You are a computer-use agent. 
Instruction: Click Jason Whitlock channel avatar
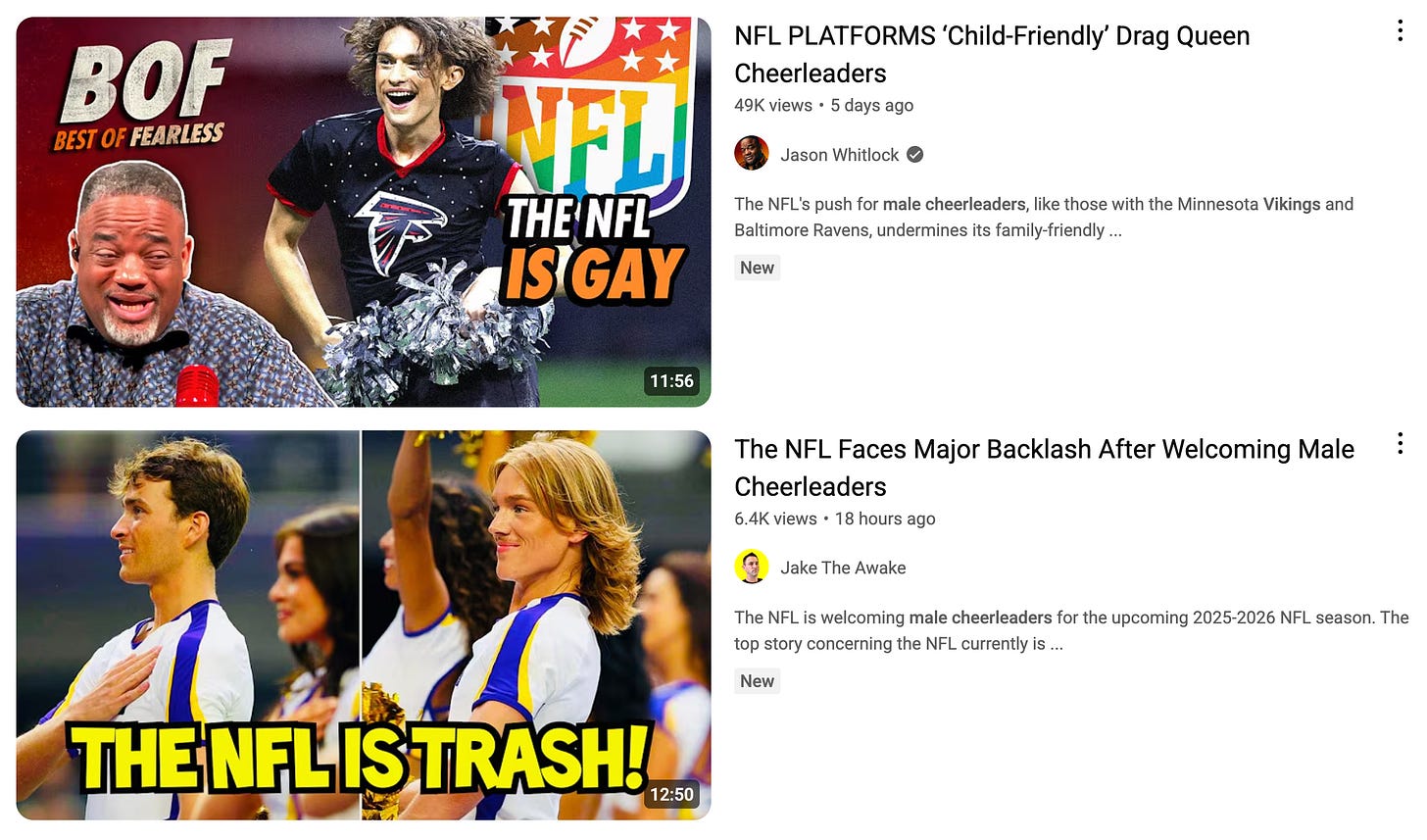[x=752, y=154]
